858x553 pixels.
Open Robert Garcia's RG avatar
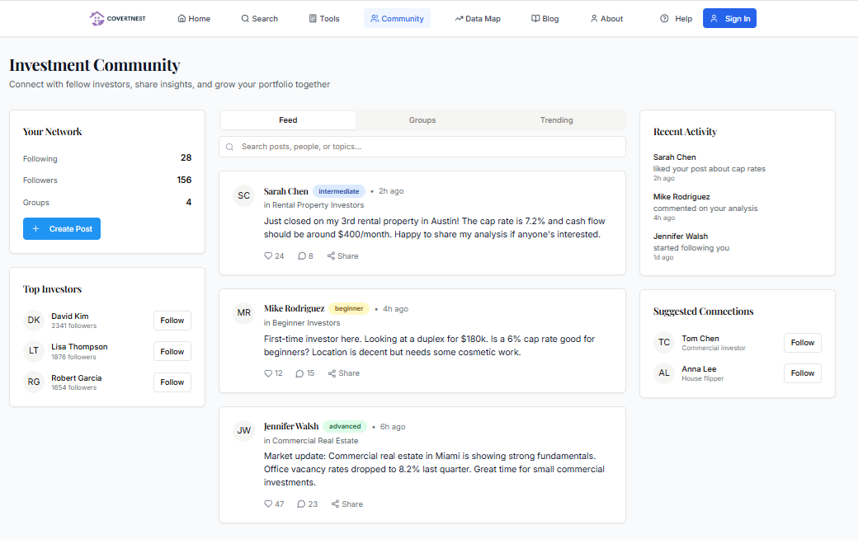34,382
